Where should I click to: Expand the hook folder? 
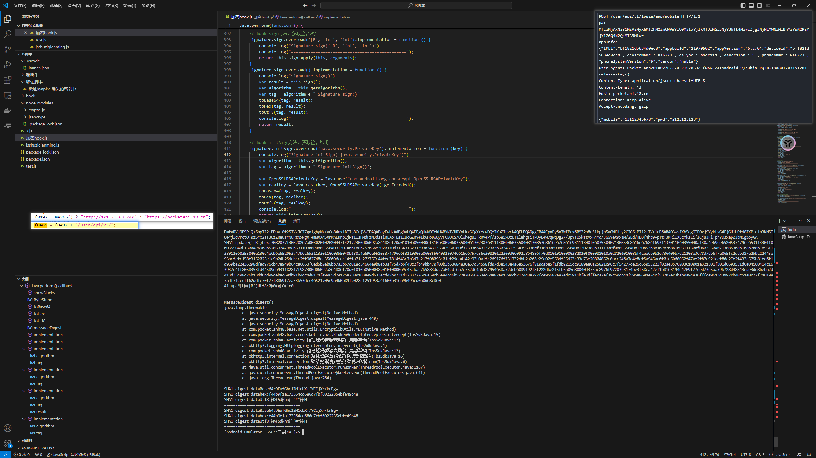pos(31,96)
